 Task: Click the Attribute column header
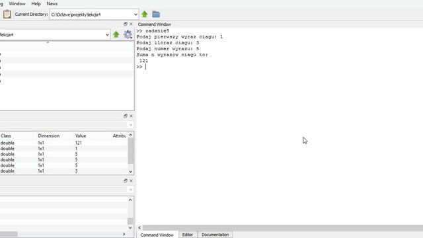coord(119,136)
